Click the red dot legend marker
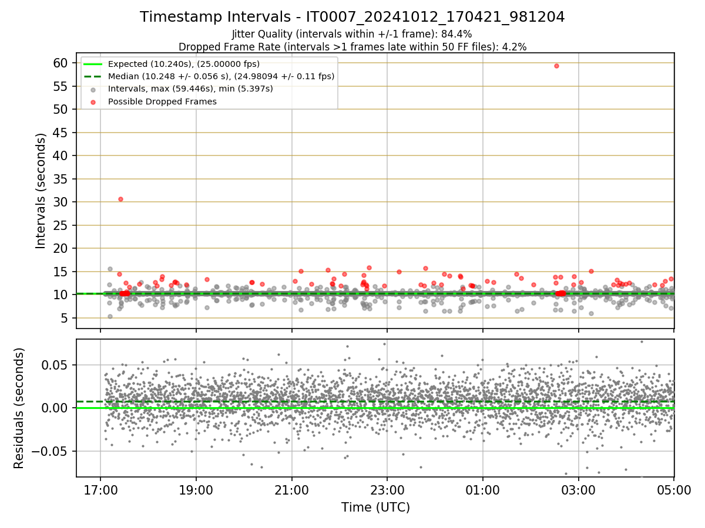The height and width of the screenshot is (528, 705). (93, 101)
